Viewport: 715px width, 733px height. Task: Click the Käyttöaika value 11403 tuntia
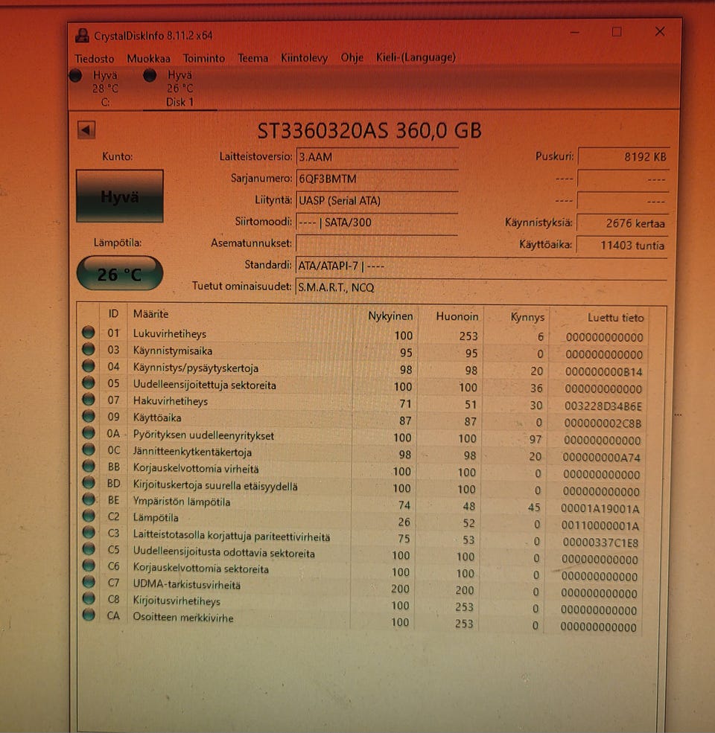[622, 246]
